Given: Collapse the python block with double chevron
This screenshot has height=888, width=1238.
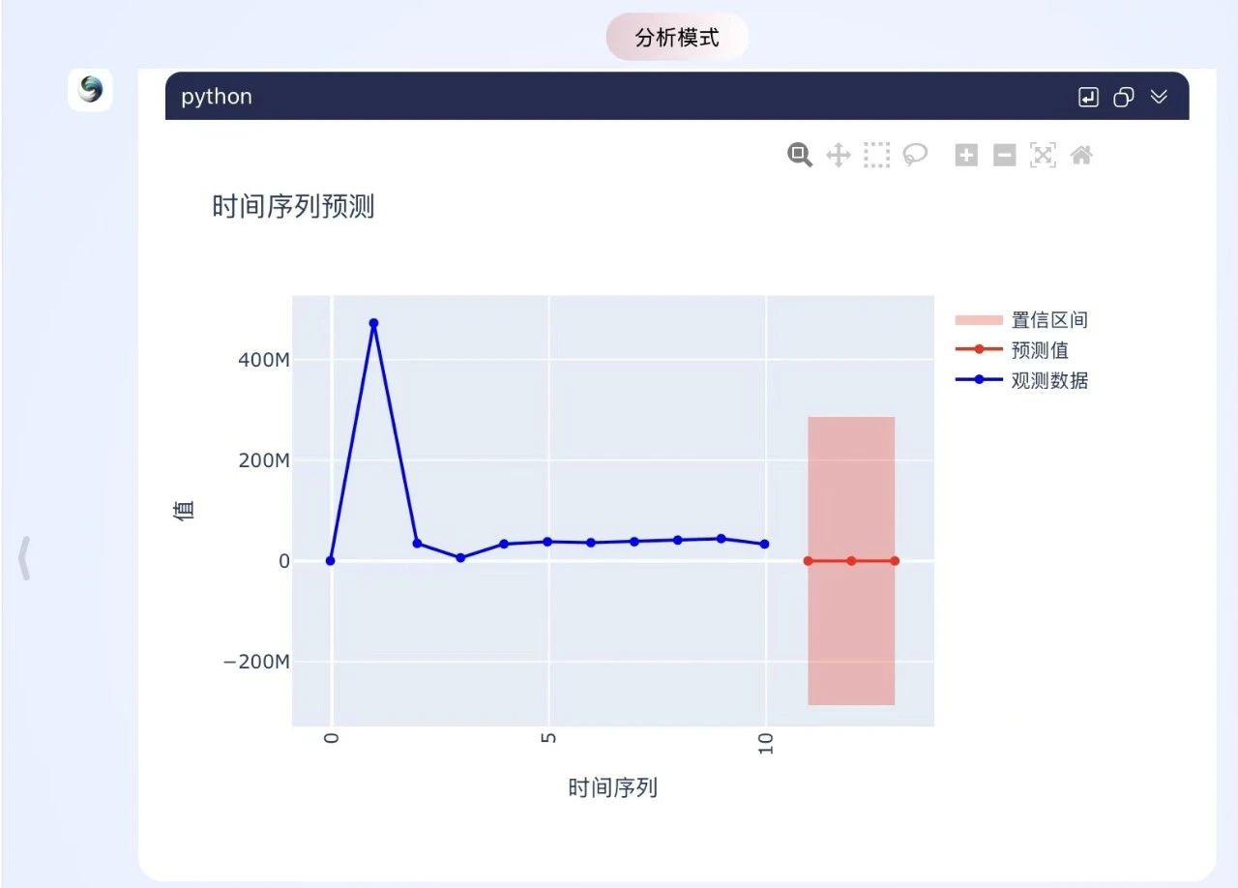Looking at the screenshot, I should point(1159,97).
